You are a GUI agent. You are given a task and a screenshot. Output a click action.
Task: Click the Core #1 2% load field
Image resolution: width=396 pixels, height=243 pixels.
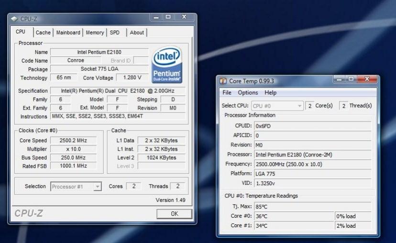click(353, 226)
